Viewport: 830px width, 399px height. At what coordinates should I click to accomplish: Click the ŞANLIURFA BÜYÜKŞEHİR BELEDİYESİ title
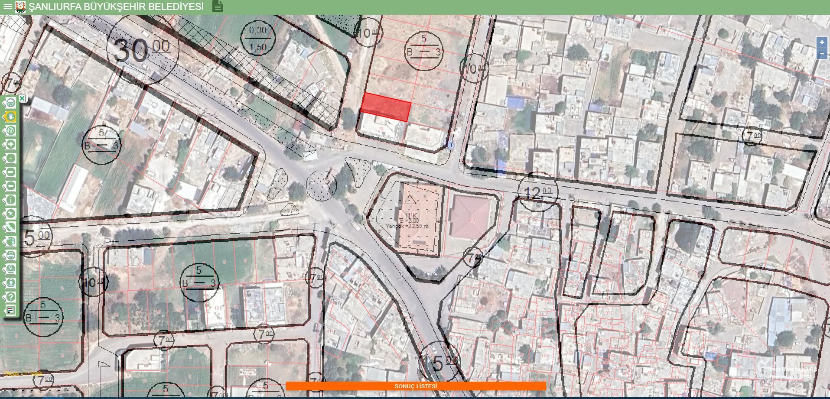click(x=116, y=6)
